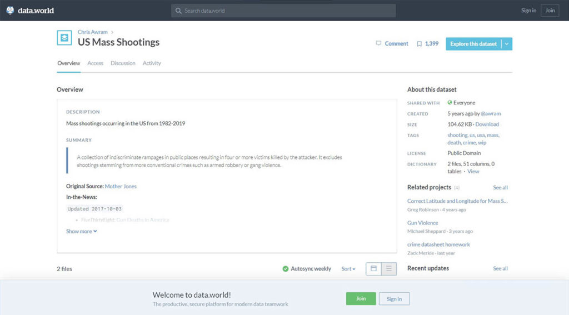This screenshot has width=569, height=315.
Task: Click the bookmark icon beside 1,399
Action: pyautogui.click(x=419, y=44)
